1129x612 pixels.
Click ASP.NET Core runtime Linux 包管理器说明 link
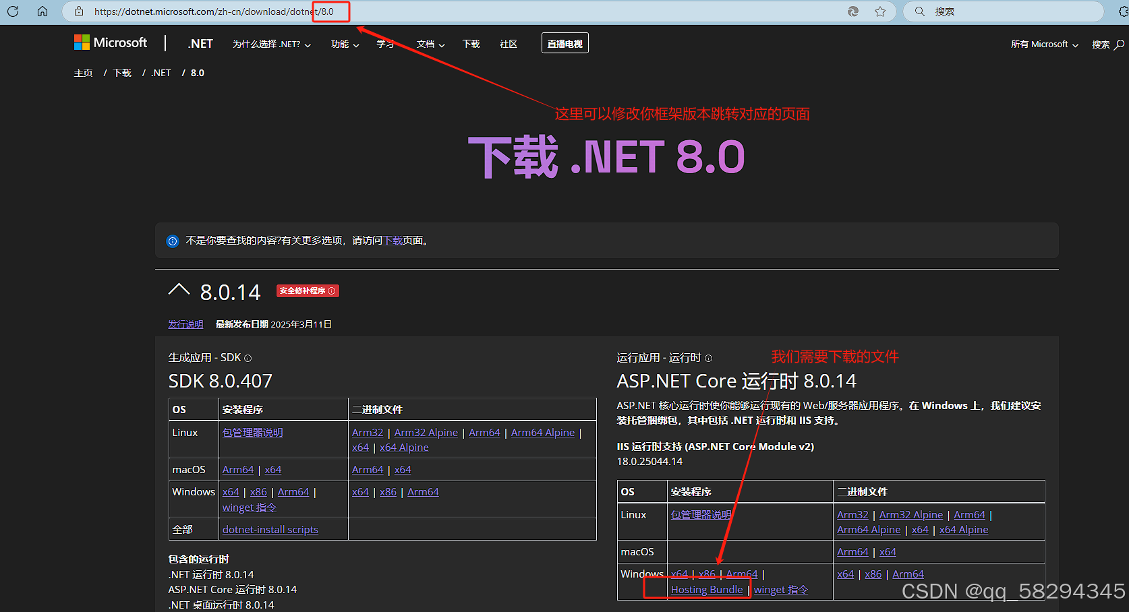(x=701, y=515)
